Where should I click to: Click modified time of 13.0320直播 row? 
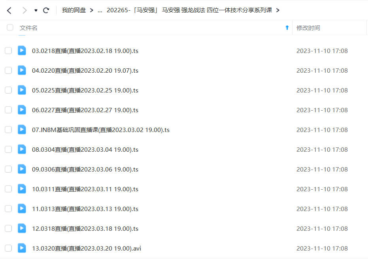coord(322,249)
